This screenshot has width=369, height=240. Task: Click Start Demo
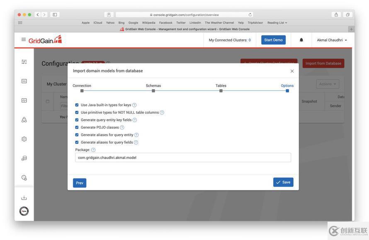[x=273, y=40]
